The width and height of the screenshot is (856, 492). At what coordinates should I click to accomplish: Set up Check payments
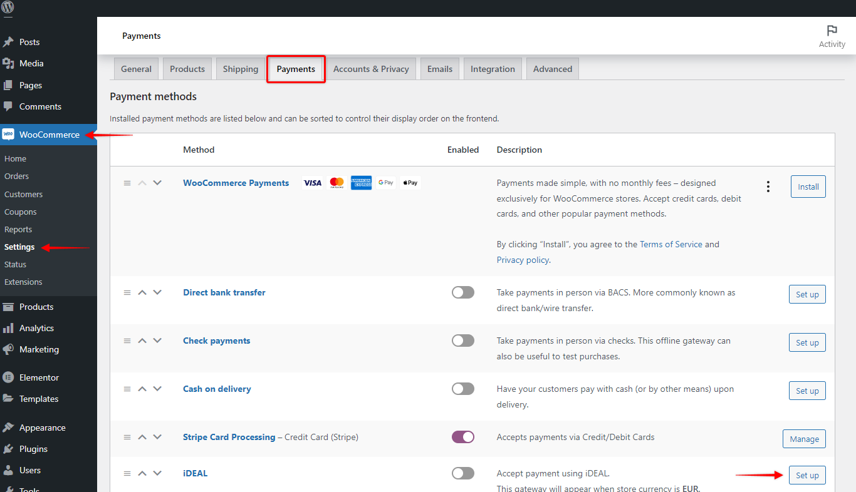tap(807, 342)
